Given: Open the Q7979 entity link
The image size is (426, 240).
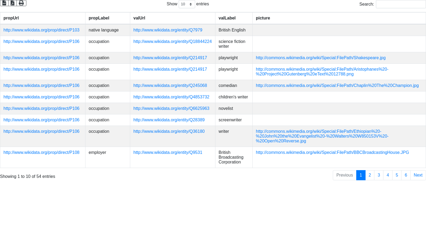Looking at the screenshot, I should point(168,30).
